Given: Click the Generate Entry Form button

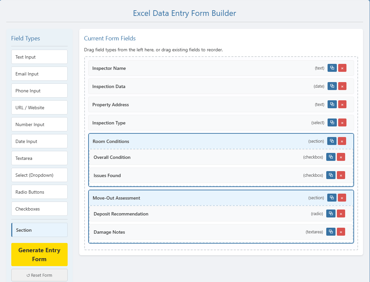Looking at the screenshot, I should coord(39,254).
